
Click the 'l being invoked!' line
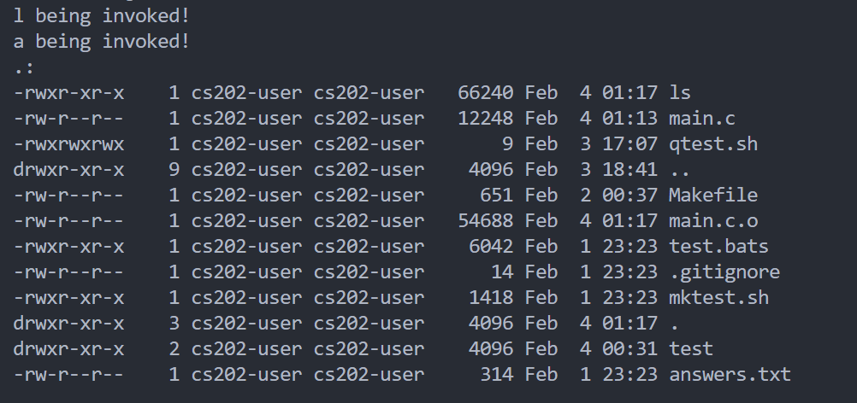(x=102, y=16)
